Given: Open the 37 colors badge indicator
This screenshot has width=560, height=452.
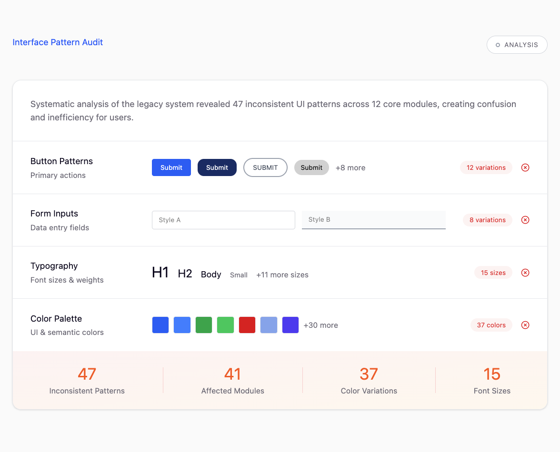Looking at the screenshot, I should (491, 325).
